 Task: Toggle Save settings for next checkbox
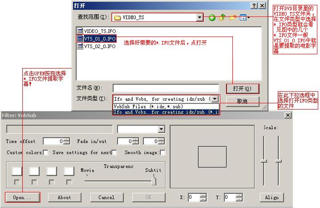tap(114, 153)
